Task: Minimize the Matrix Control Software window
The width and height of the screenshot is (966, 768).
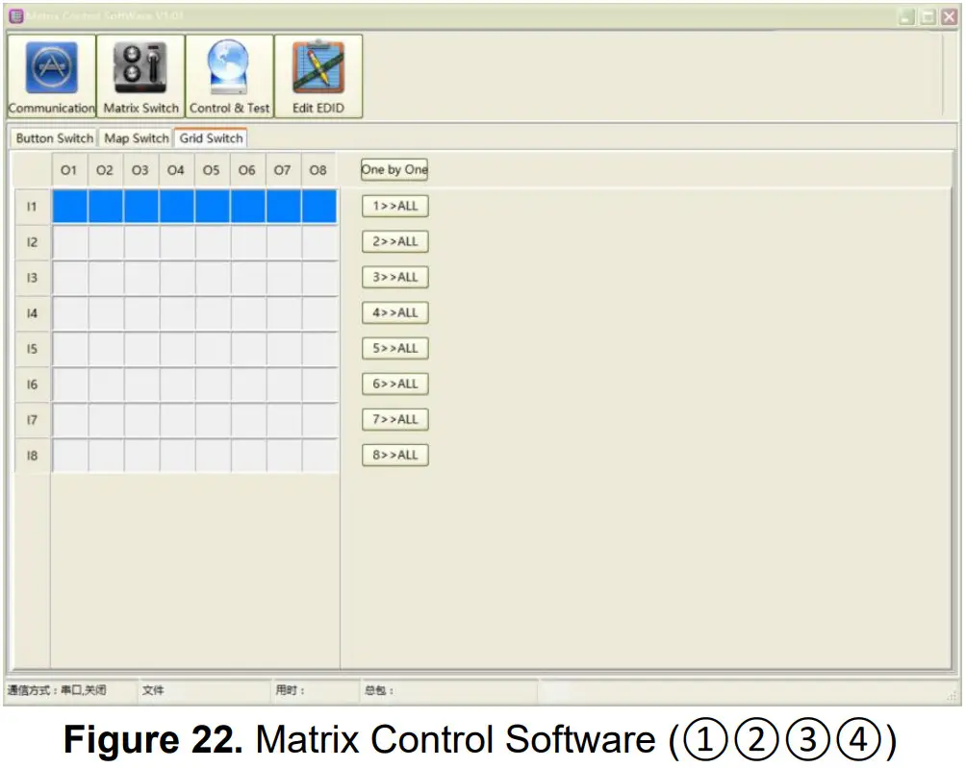Action: (907, 17)
